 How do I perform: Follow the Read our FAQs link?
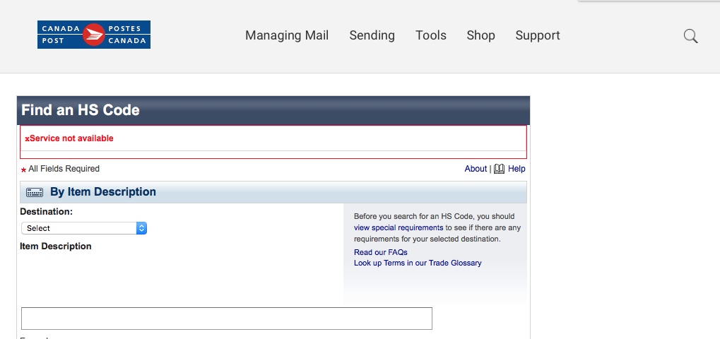tap(381, 252)
